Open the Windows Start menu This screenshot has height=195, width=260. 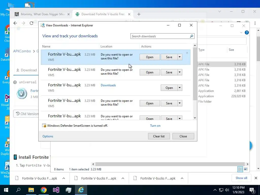click(x=6, y=190)
